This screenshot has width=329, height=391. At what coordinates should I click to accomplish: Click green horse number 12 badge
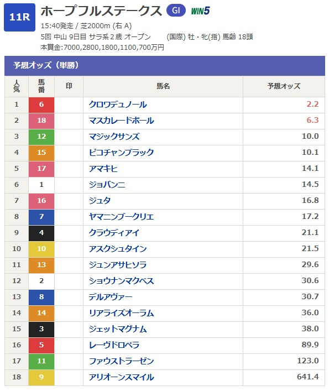point(41,137)
